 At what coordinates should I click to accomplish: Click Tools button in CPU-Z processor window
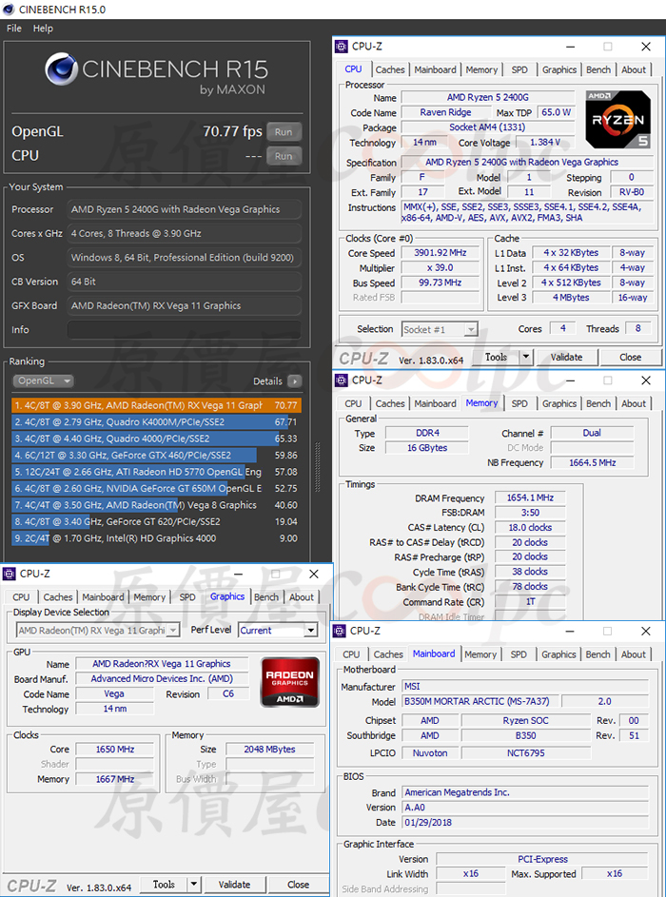click(496, 357)
